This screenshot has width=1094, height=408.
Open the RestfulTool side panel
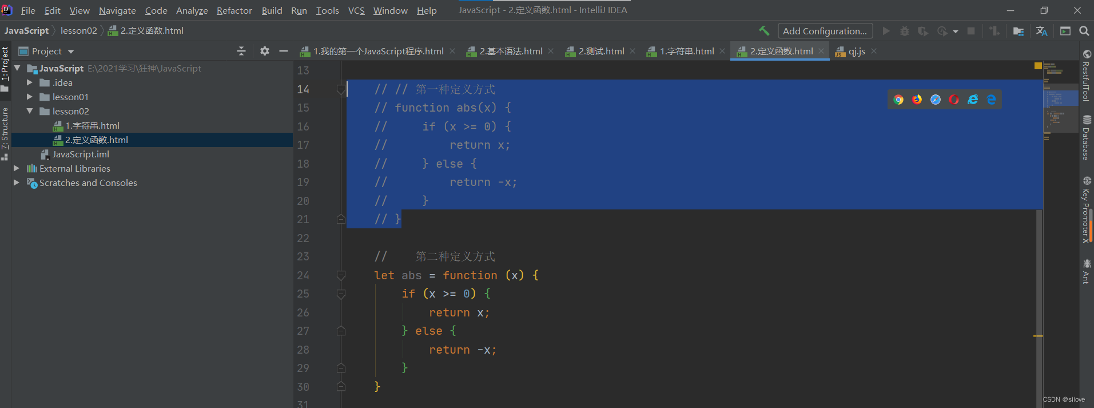pyautogui.click(x=1087, y=76)
